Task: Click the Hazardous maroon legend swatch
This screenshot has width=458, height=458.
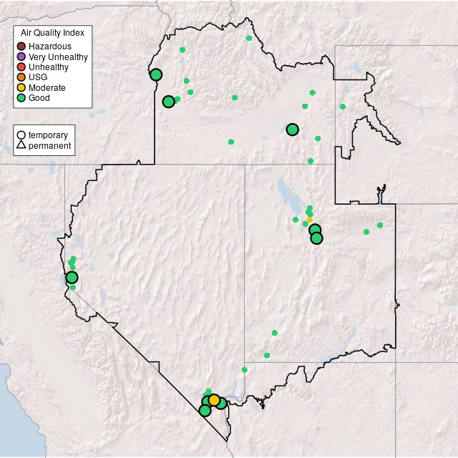Action: click(x=21, y=47)
